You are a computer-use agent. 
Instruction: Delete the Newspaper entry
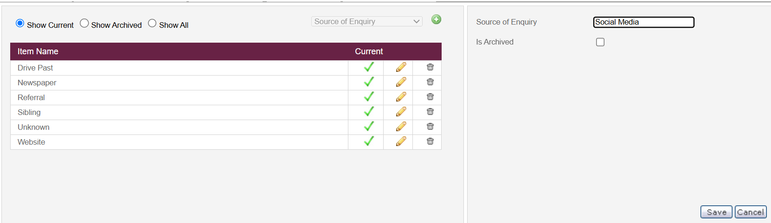click(x=430, y=82)
